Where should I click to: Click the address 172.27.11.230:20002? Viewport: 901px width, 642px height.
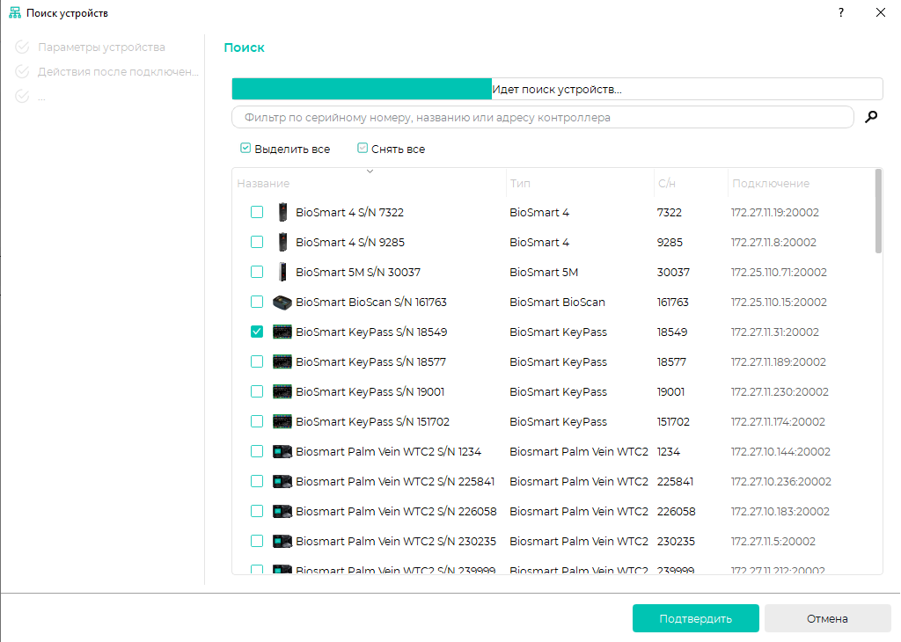coord(780,391)
